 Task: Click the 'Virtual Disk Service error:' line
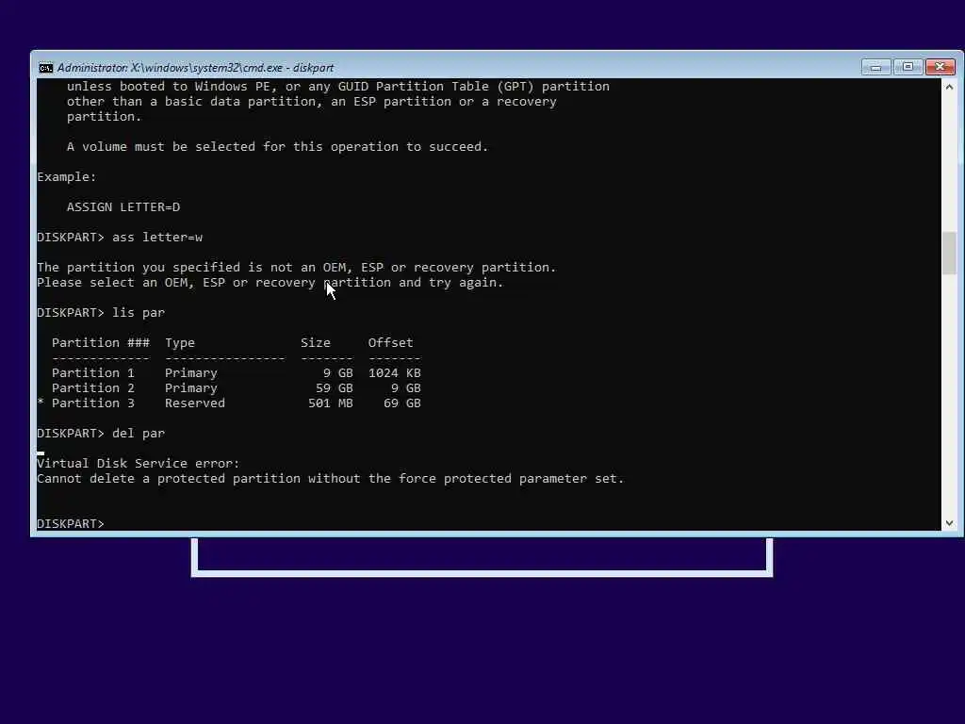tap(138, 464)
